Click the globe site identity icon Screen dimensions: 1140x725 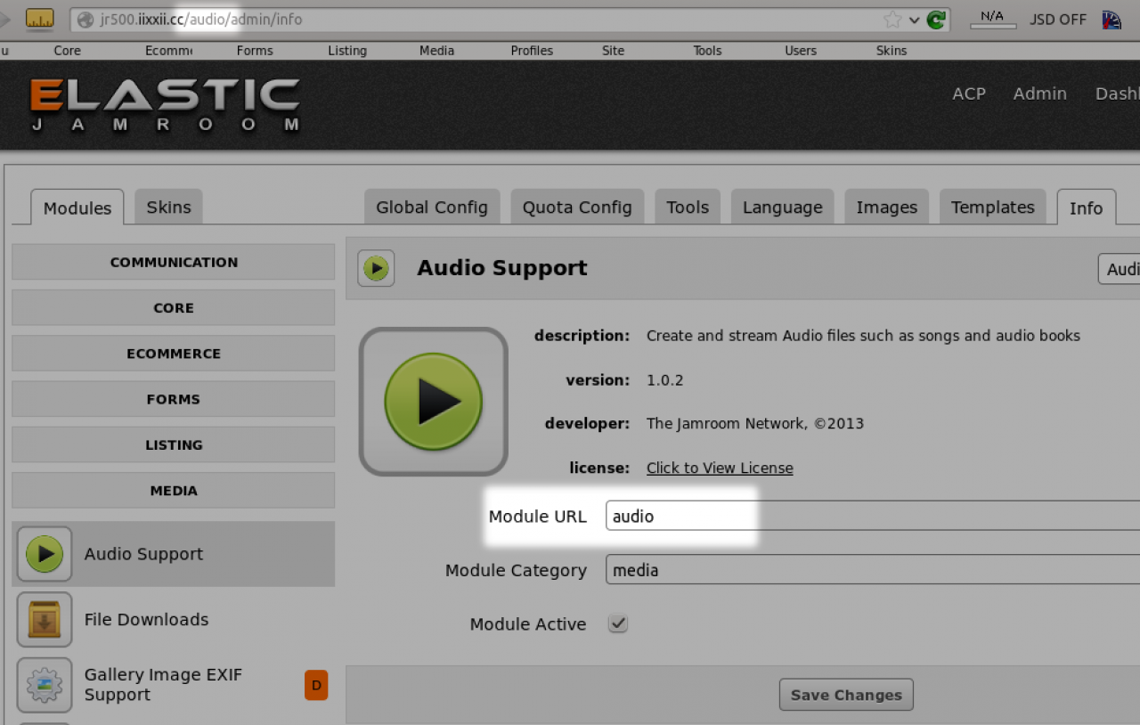click(85, 20)
